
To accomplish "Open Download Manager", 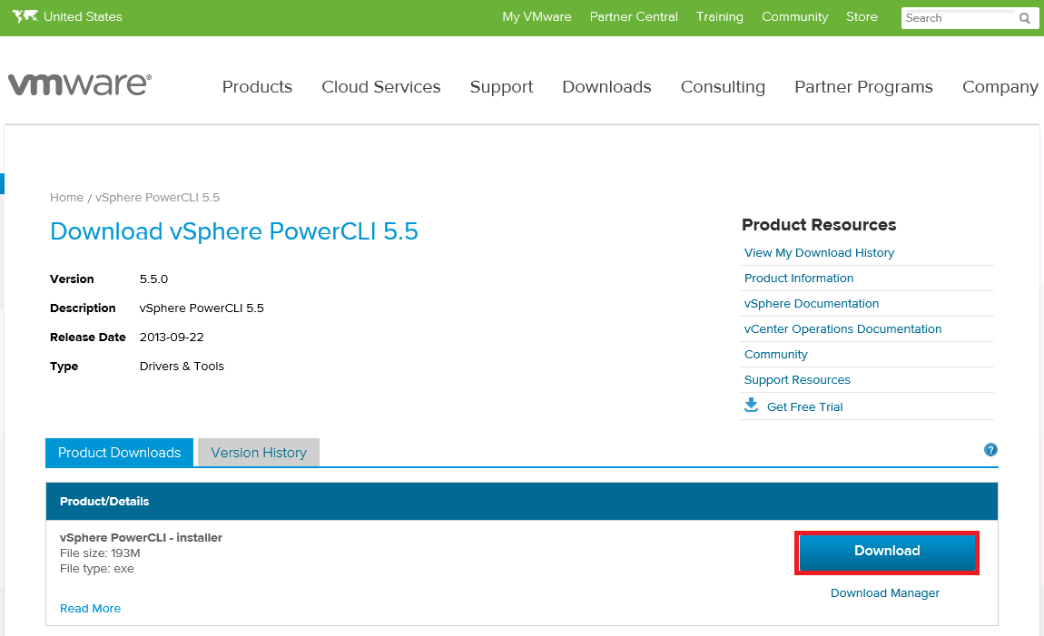I will (884, 592).
